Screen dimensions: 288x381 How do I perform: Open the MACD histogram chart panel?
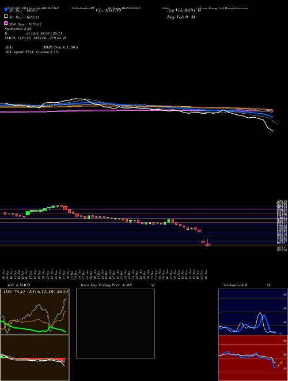click(35, 358)
